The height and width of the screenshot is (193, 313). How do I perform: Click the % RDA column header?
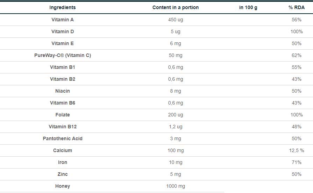coord(296,7)
